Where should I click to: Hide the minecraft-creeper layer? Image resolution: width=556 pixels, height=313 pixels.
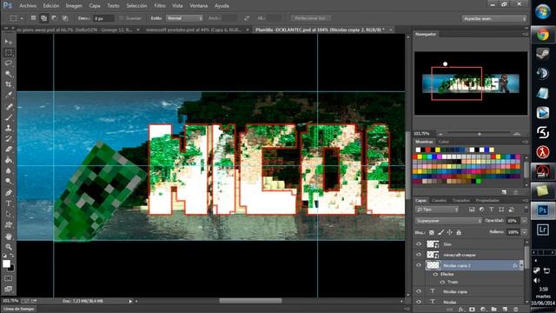[419, 255]
